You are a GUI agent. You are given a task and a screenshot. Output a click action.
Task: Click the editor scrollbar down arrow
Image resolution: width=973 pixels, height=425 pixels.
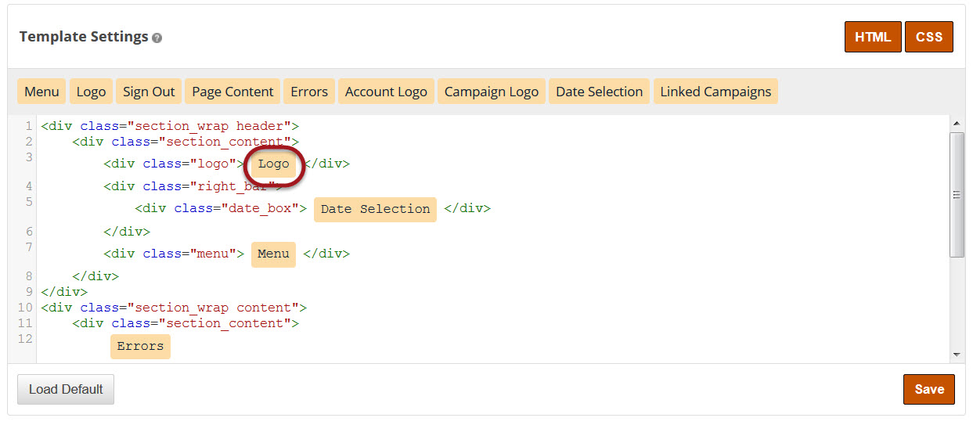[x=957, y=355]
